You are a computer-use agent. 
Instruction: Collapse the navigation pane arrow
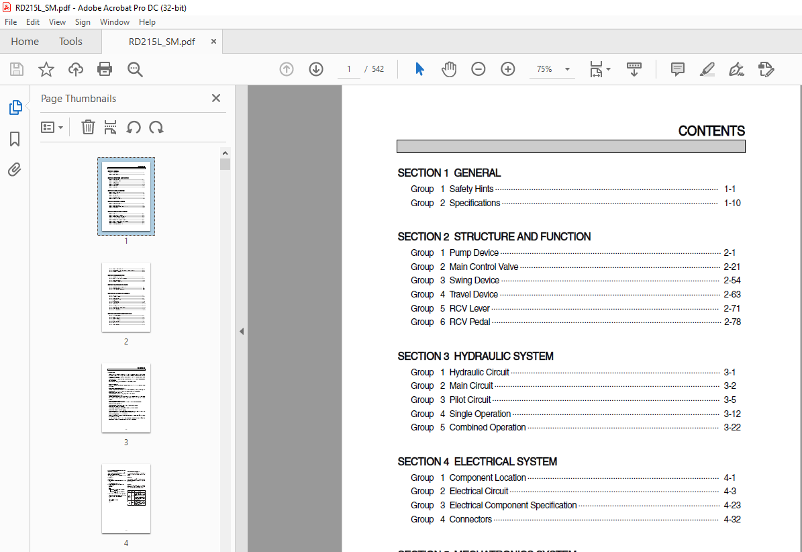click(x=242, y=332)
